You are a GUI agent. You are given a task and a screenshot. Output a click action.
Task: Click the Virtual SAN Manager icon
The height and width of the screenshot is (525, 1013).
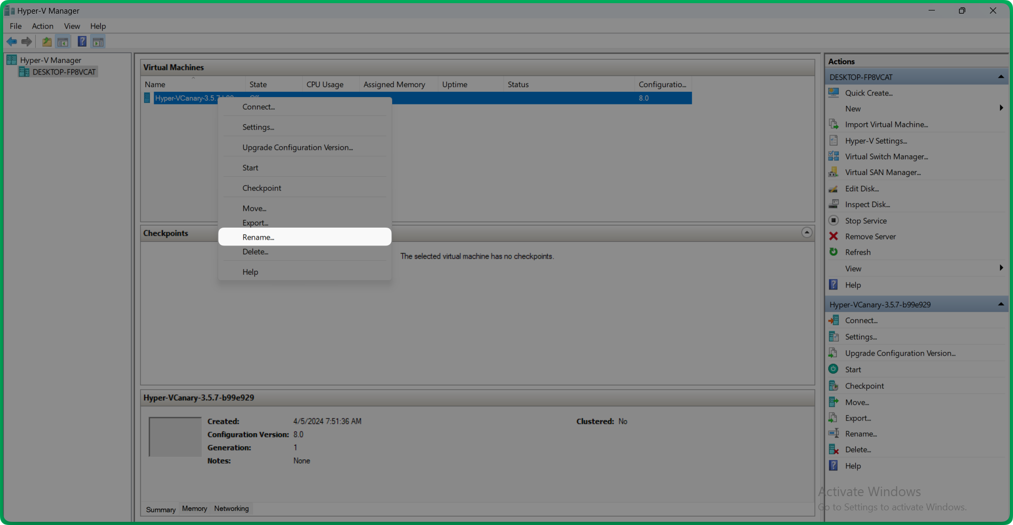pyautogui.click(x=834, y=172)
